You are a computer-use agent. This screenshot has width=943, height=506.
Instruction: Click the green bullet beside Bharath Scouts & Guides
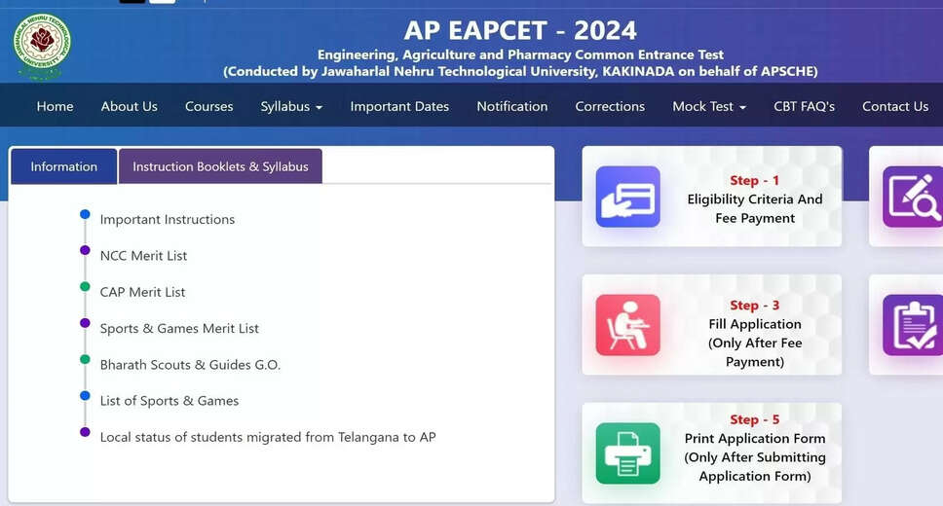85,359
